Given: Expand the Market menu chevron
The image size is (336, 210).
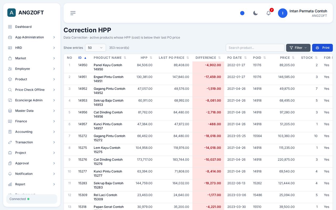Looking at the screenshot, I should tap(54, 58).
